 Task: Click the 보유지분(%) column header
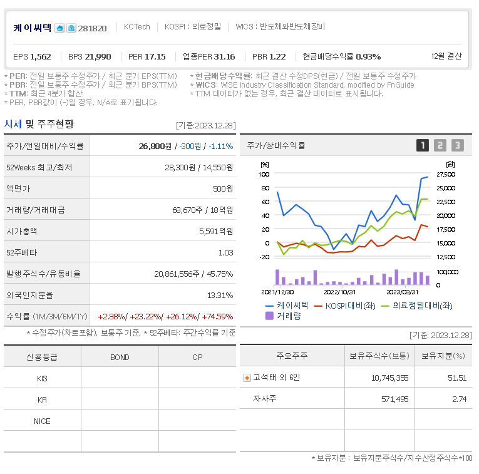[x=443, y=356]
